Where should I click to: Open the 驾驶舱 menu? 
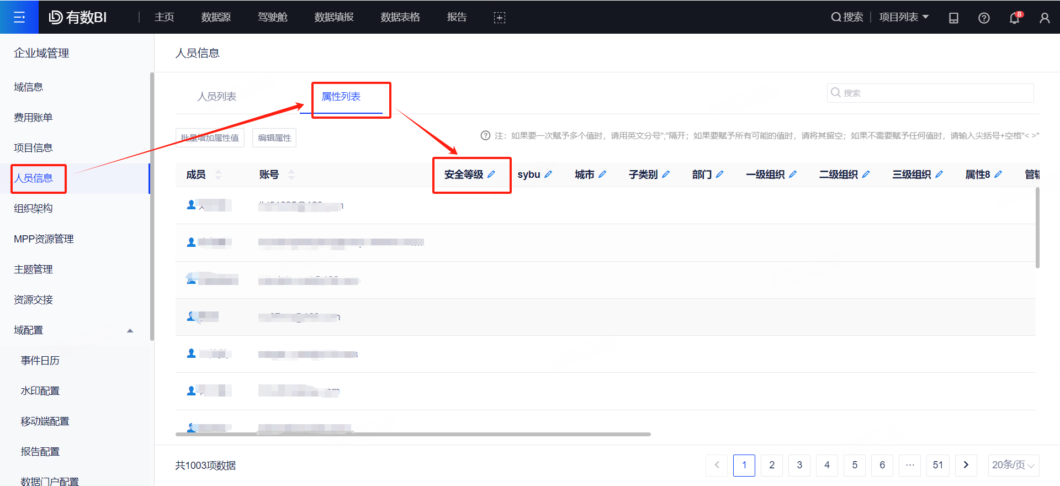[x=273, y=17]
